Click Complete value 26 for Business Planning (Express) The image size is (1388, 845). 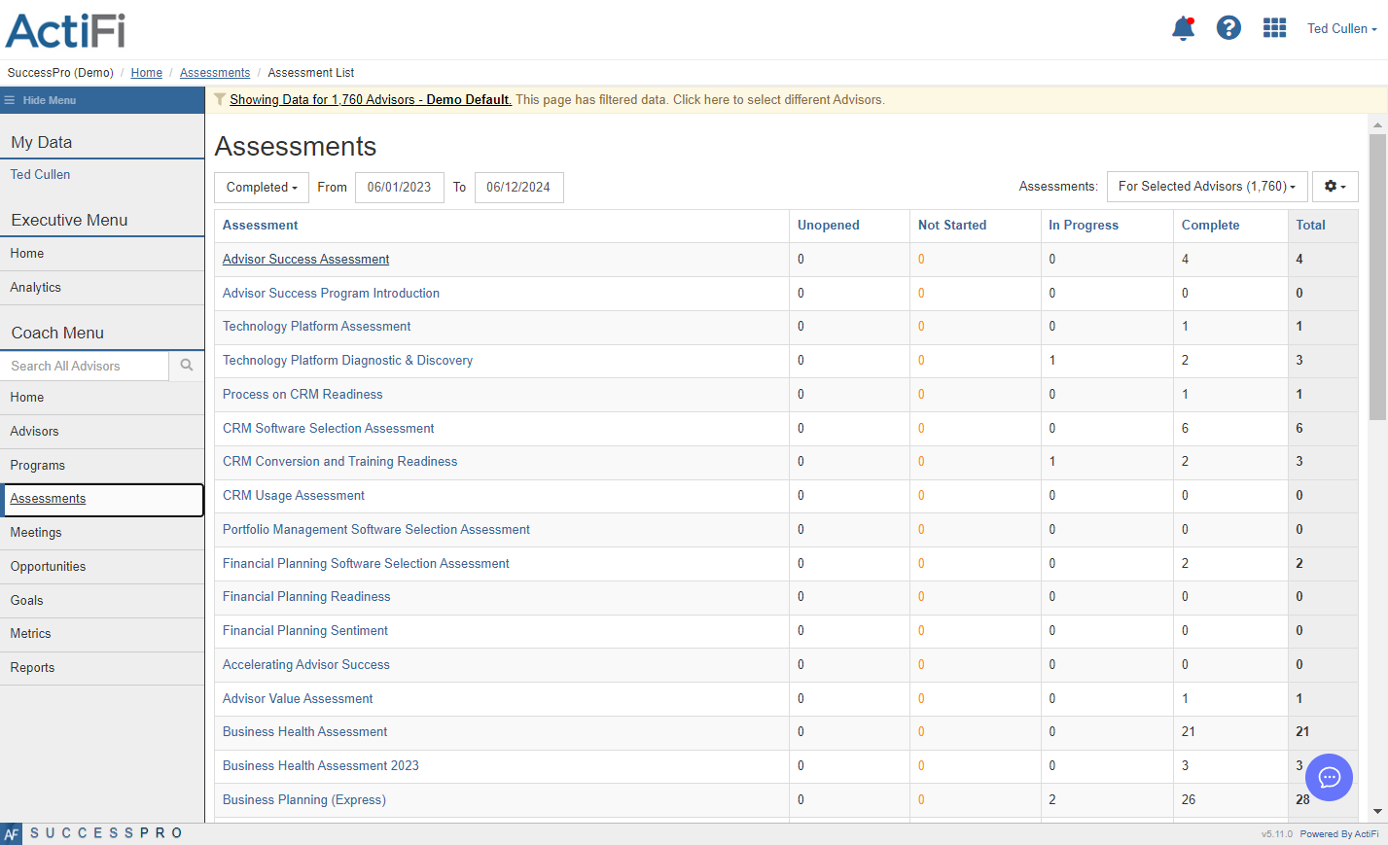click(1189, 800)
